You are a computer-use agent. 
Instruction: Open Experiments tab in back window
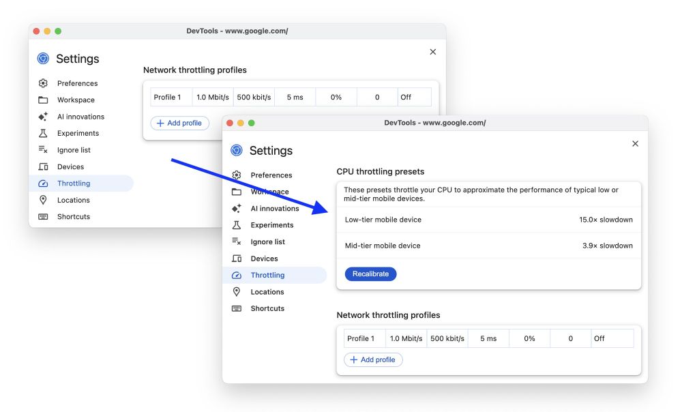[x=81, y=133]
